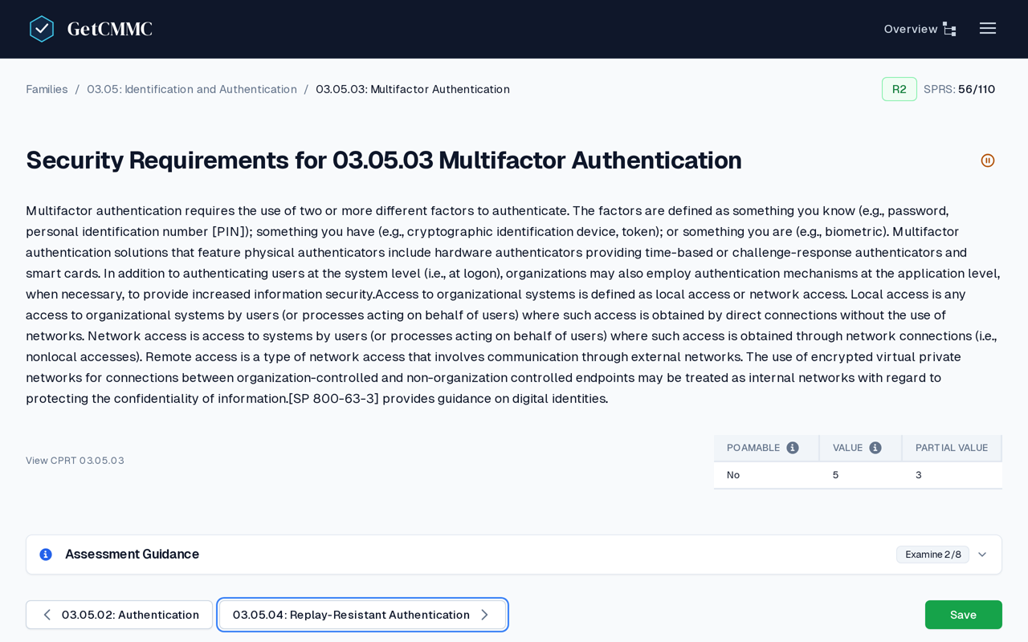This screenshot has width=1028, height=642.
Task: Click the Security Requirements page heading
Action: point(384,160)
